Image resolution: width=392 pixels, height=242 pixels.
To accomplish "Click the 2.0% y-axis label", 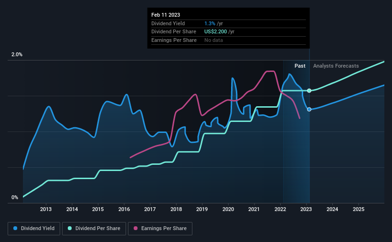I will tap(17, 54).
